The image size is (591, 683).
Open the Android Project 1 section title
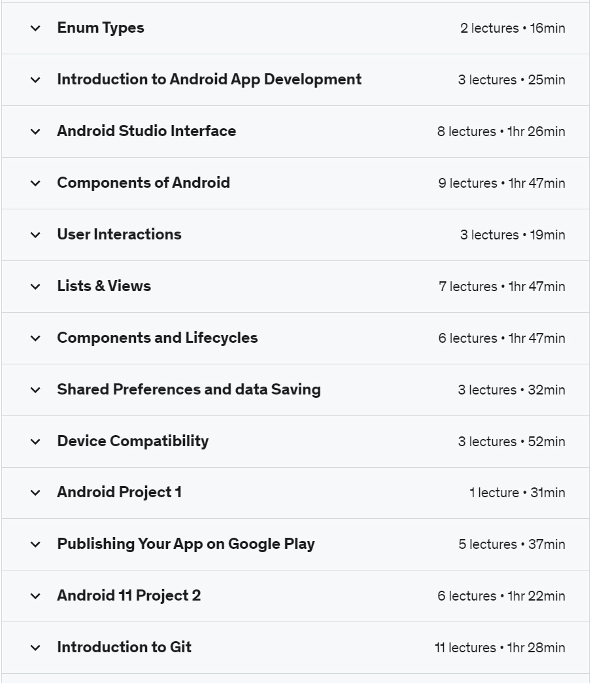(x=119, y=492)
